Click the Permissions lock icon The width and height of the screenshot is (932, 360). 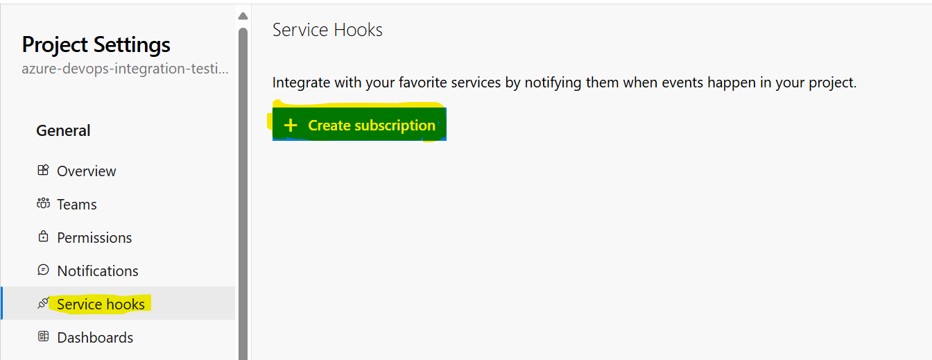pos(43,237)
